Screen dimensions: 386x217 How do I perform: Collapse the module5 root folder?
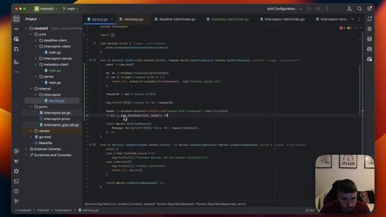26,28
